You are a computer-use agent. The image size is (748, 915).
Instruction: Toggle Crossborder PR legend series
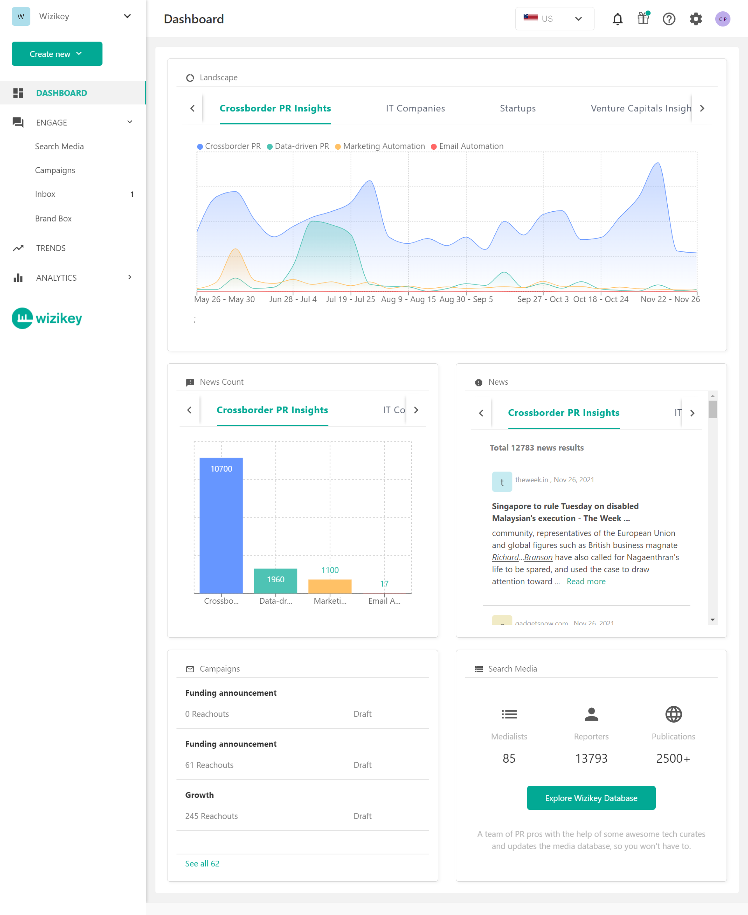[x=229, y=146]
